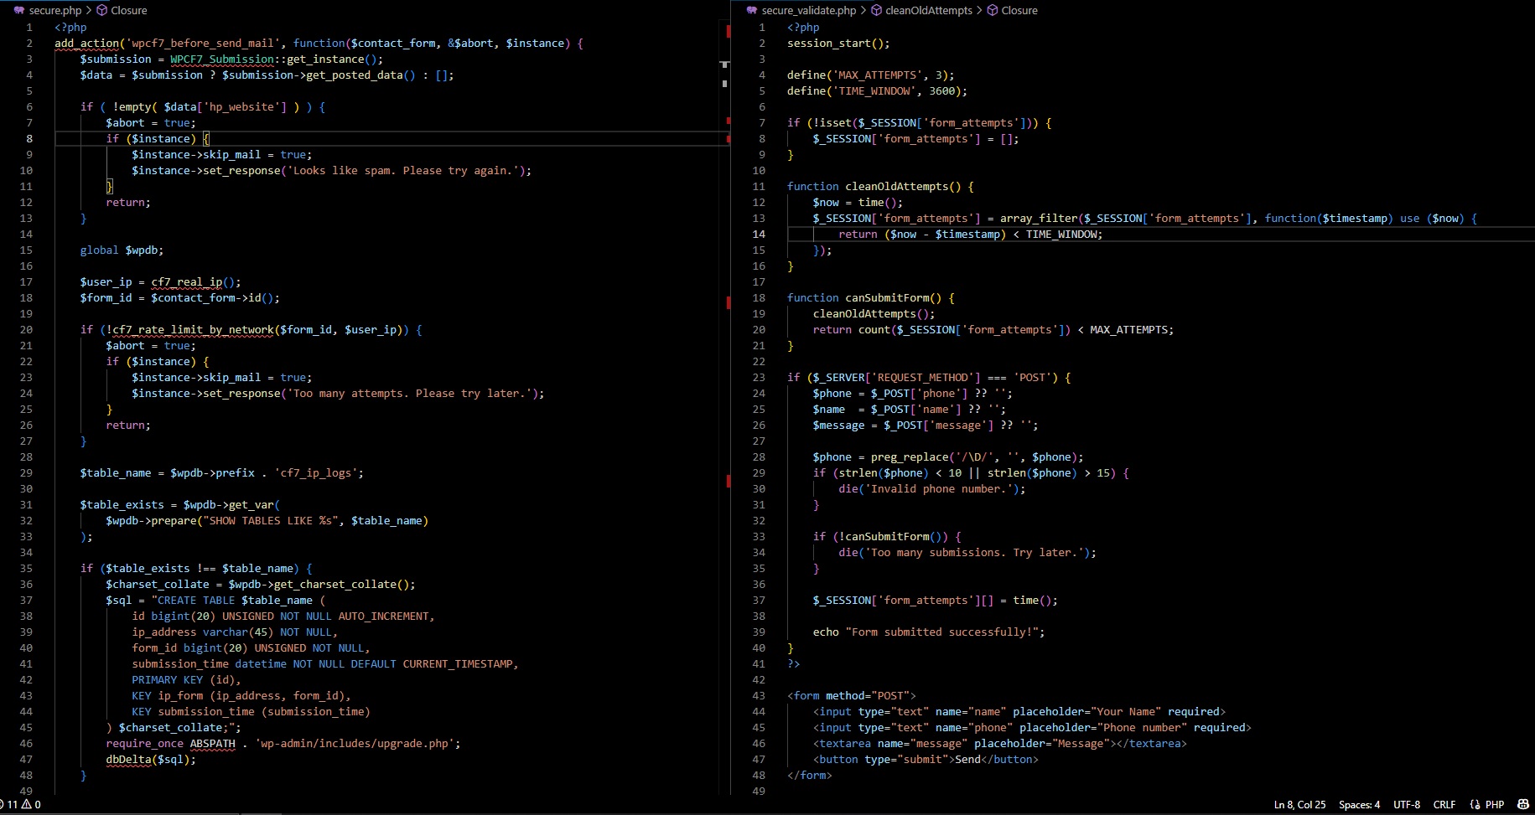Open Problems via the error count 11

[11, 804]
